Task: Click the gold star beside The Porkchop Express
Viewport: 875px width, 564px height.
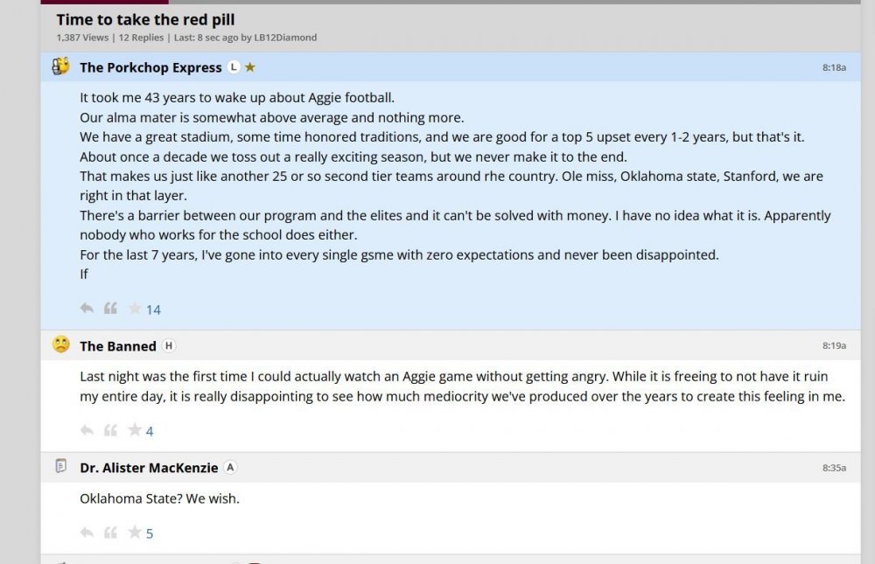Action: point(250,67)
